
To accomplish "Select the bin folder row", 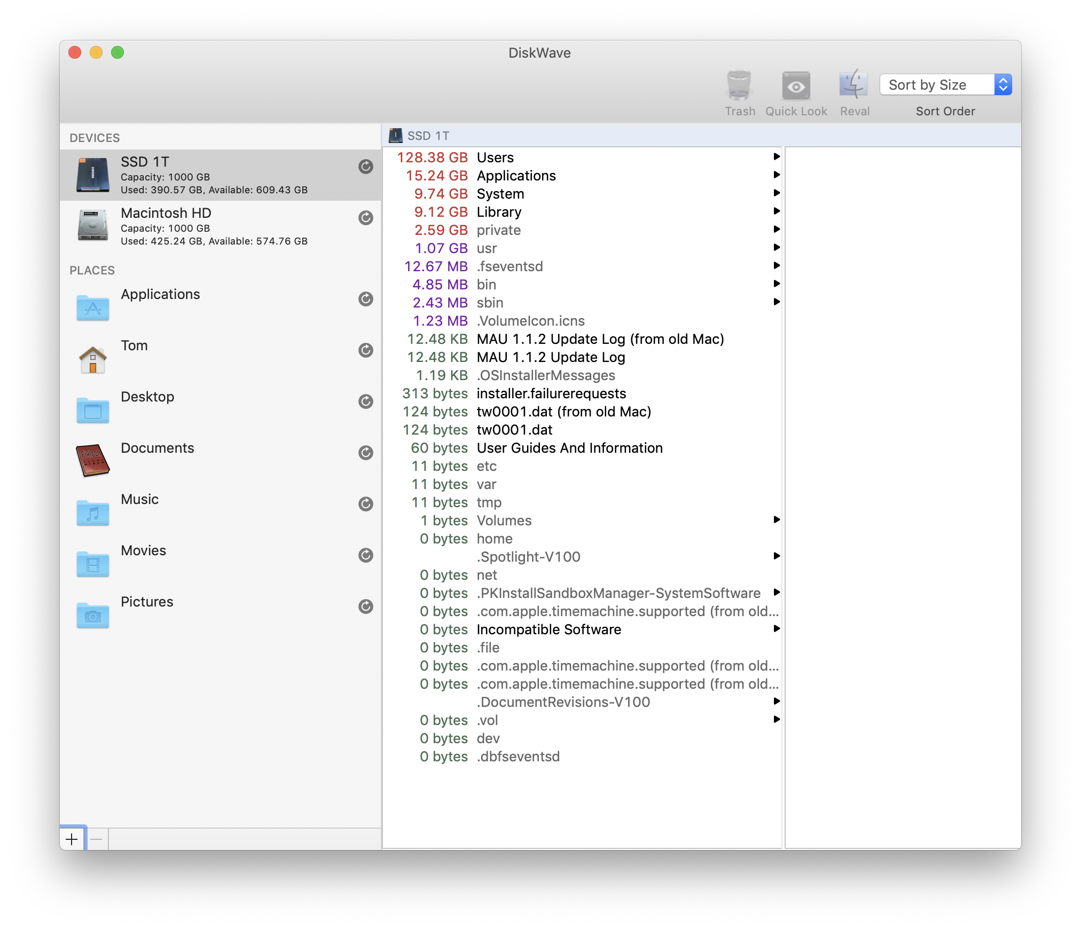I will coord(582,285).
